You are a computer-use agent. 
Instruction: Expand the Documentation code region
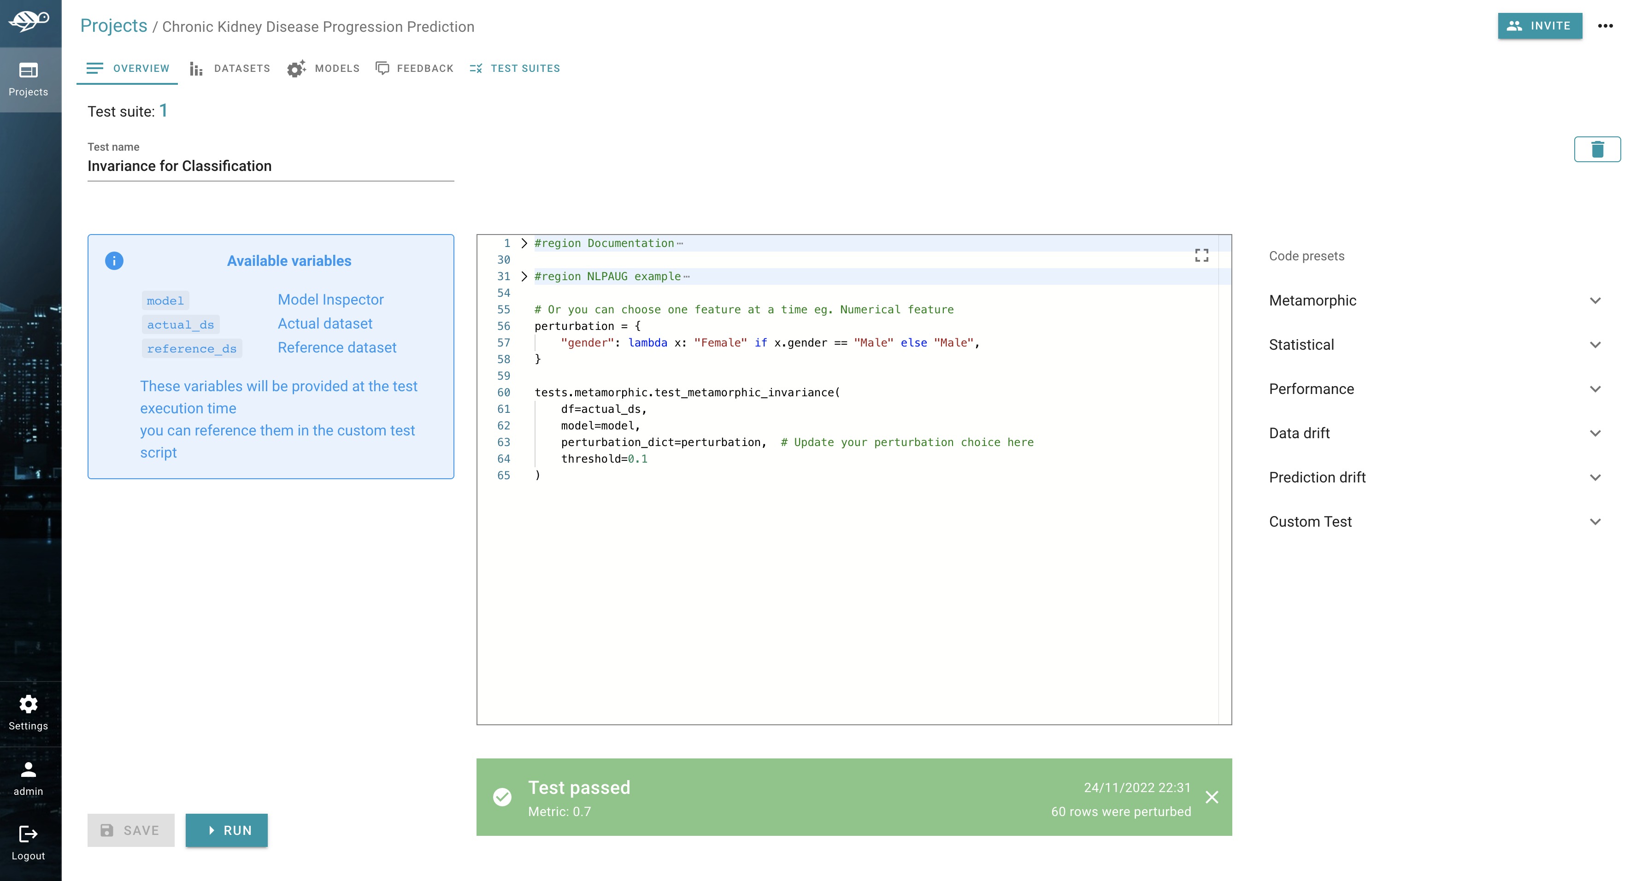coord(524,243)
